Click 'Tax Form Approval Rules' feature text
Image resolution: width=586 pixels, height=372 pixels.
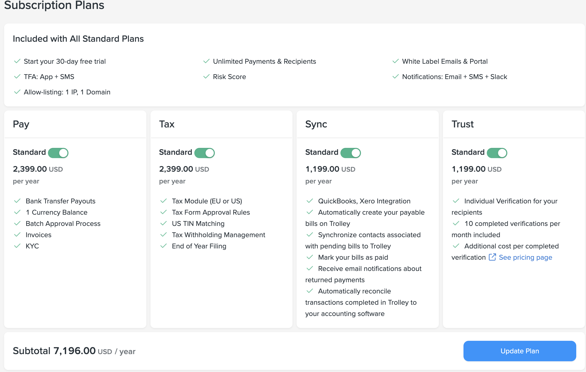211,212
